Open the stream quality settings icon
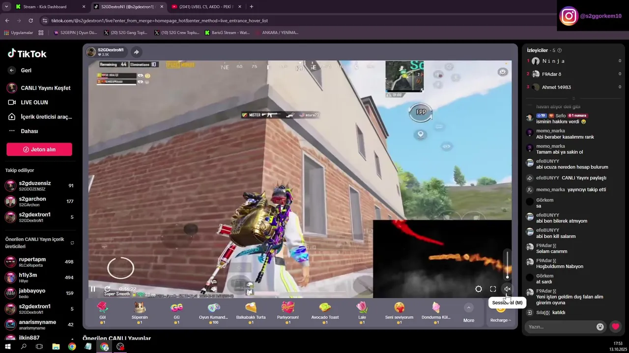 point(478,289)
